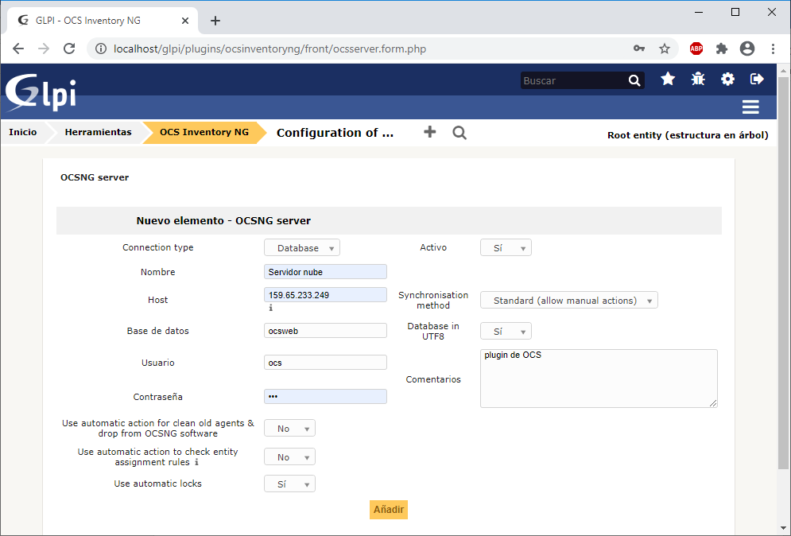The image size is (791, 536).
Task: Click the Inicio breadcrumb link
Action: tap(23, 132)
